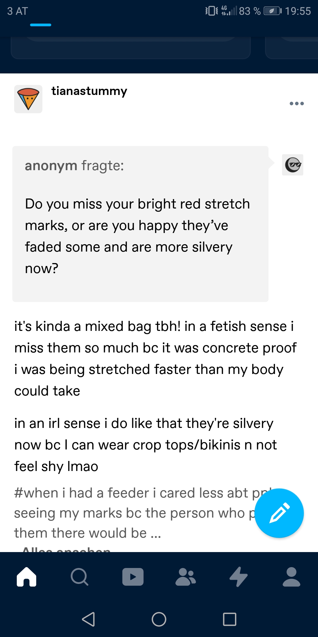The width and height of the screenshot is (318, 637).
Task: Tap the pizza-slice avatar of tianastummy
Action: 28,99
